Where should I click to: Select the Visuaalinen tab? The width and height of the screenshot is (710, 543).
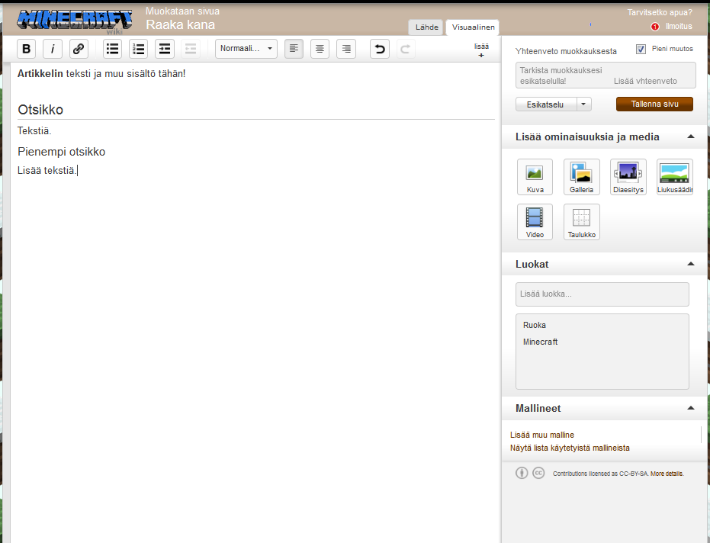click(473, 27)
